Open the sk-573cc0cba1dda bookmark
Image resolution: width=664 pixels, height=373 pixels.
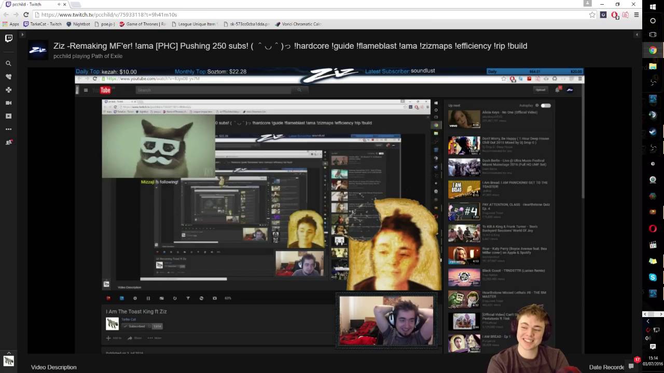[247, 24]
